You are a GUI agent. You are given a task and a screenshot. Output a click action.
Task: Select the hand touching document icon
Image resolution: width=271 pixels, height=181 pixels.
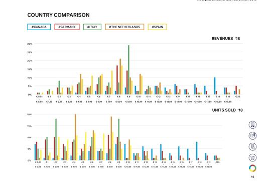(x=252, y=147)
